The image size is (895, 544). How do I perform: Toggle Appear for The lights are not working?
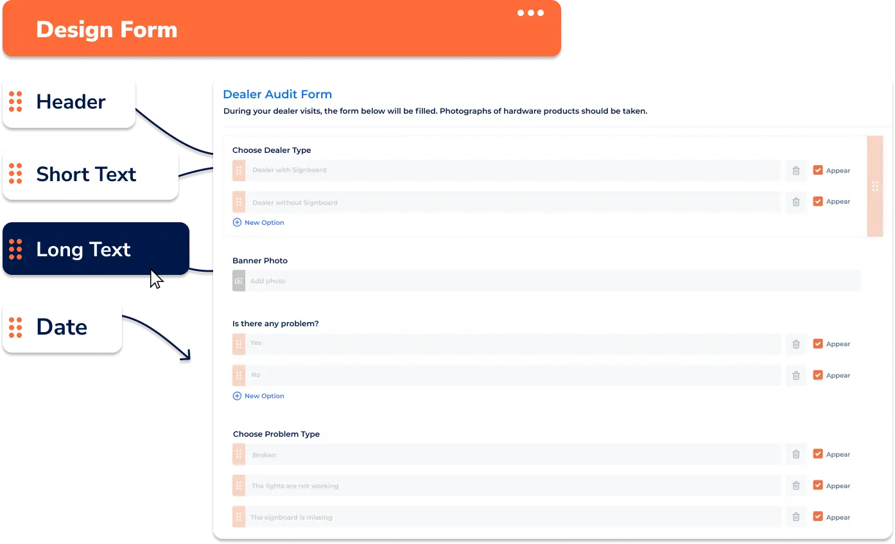point(818,486)
